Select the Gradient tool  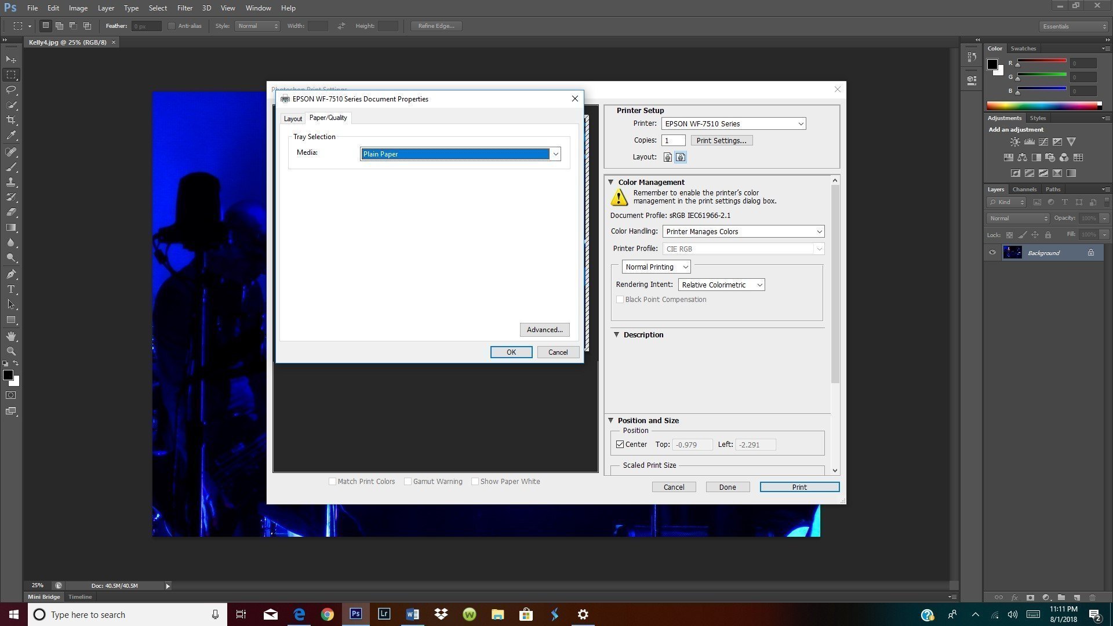click(x=11, y=227)
